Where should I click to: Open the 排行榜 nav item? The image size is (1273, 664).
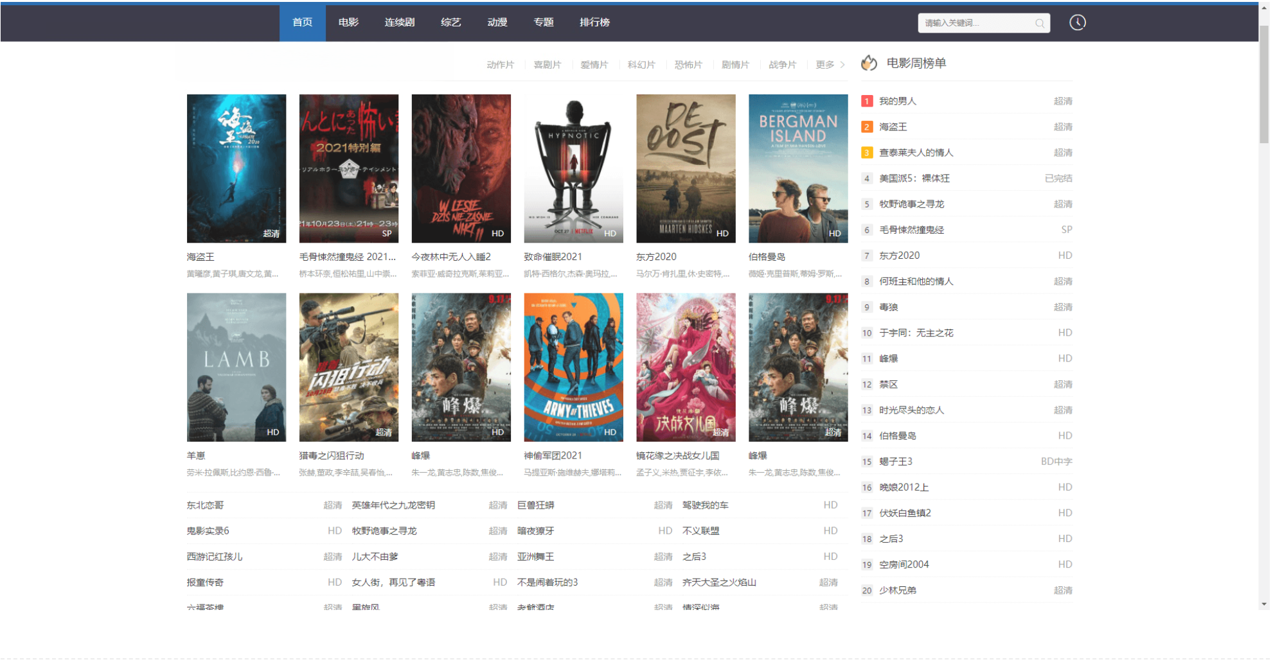click(x=594, y=22)
